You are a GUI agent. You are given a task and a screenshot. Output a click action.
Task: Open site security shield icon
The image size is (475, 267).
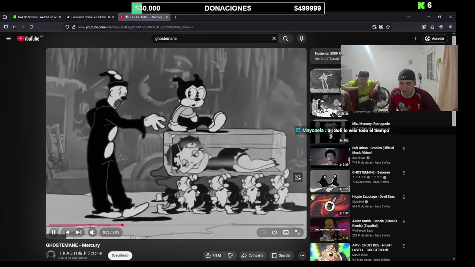(x=67, y=27)
